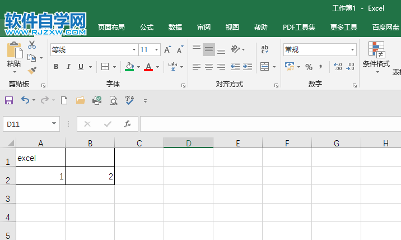Viewport: 401px width, 240px height.
Task: Customize quick access toolbar arrow
Action: [145, 101]
